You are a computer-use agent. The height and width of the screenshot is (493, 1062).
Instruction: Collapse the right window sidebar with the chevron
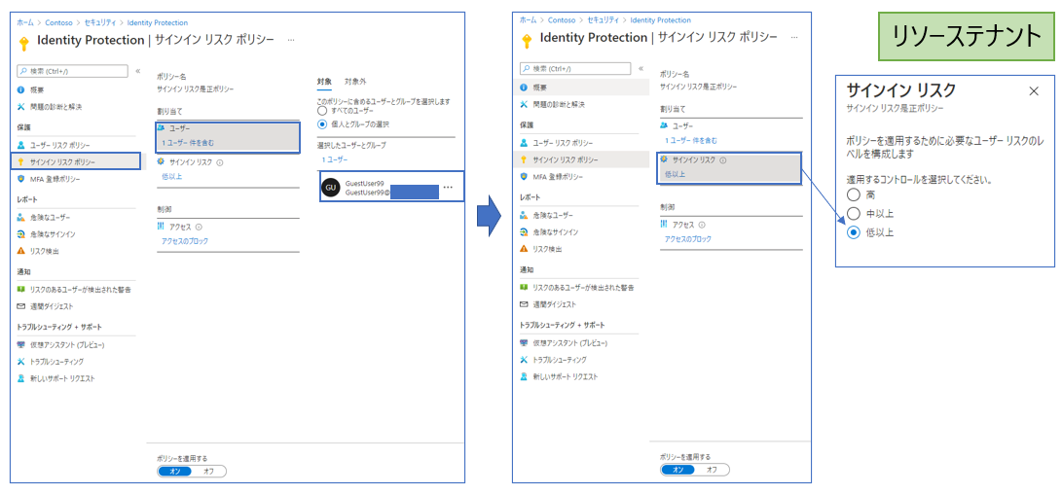coord(641,68)
